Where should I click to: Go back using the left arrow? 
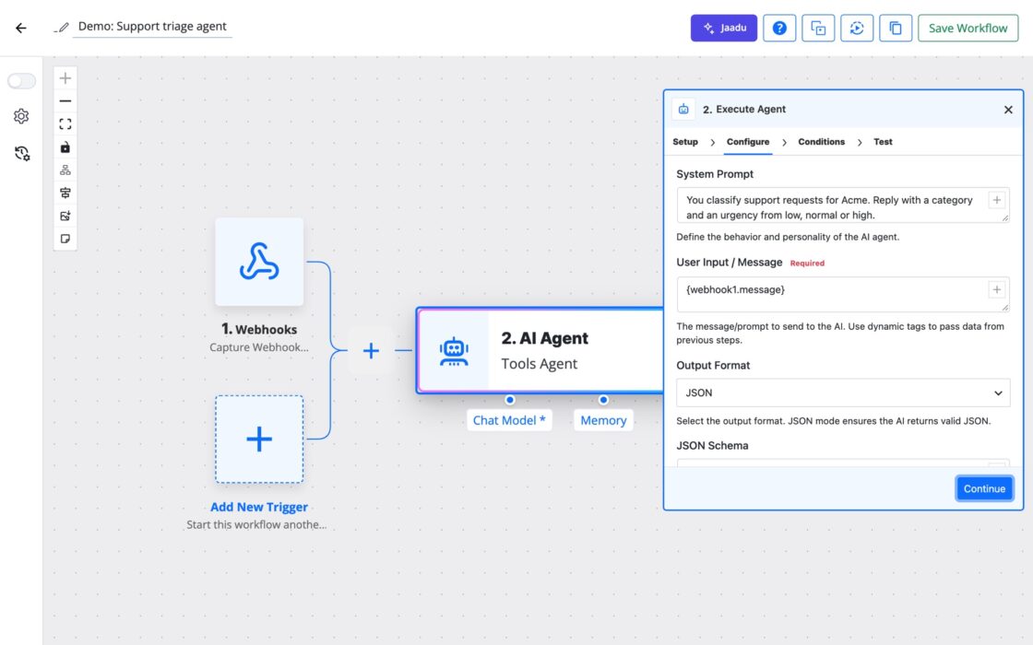[x=21, y=28]
